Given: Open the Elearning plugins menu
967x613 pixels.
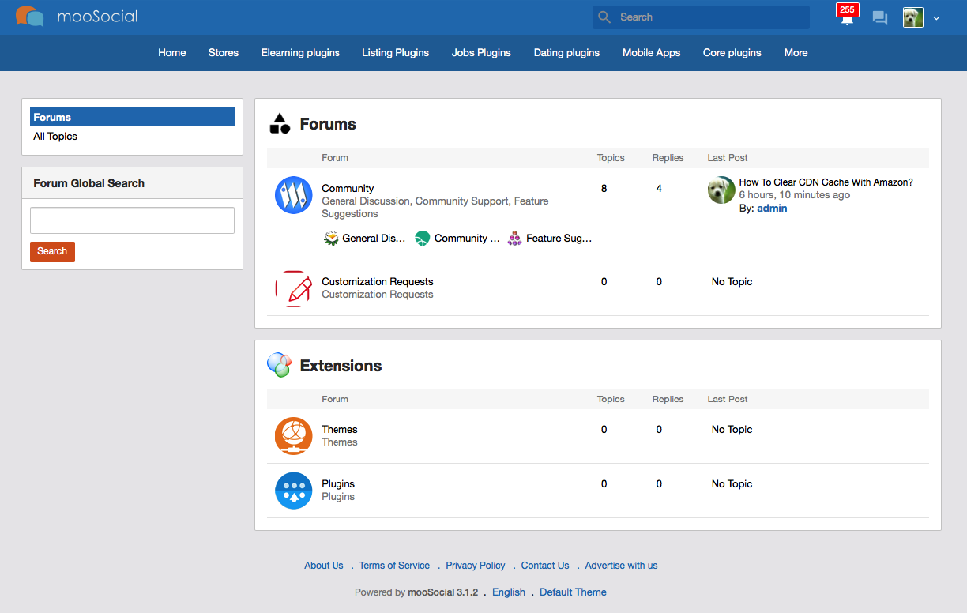Looking at the screenshot, I should pyautogui.click(x=300, y=53).
